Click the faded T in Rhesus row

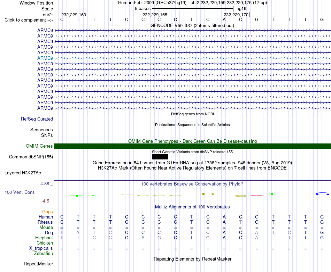tap(240, 222)
